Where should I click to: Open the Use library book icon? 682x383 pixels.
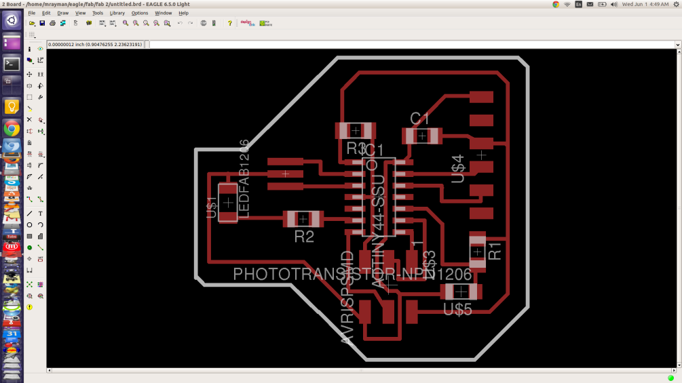[89, 23]
